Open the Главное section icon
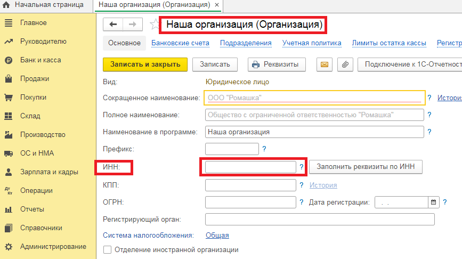 coord(9,23)
